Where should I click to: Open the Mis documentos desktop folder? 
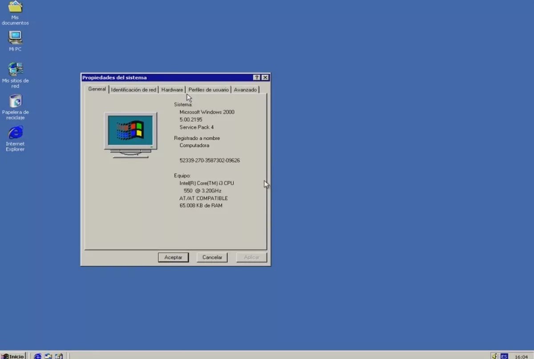15,13
